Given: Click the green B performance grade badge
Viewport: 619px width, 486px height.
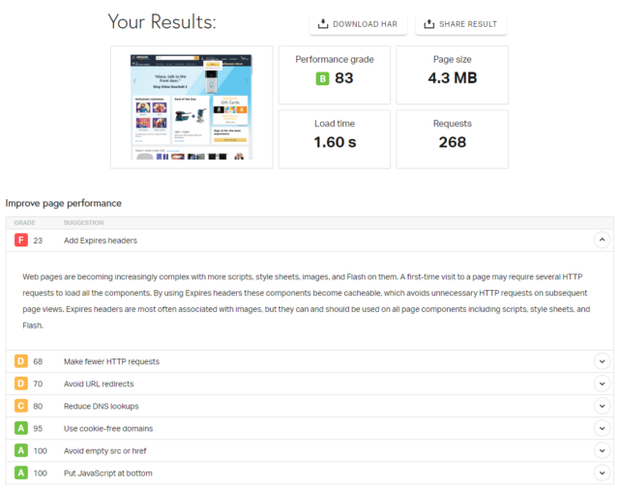Looking at the screenshot, I should 322,78.
